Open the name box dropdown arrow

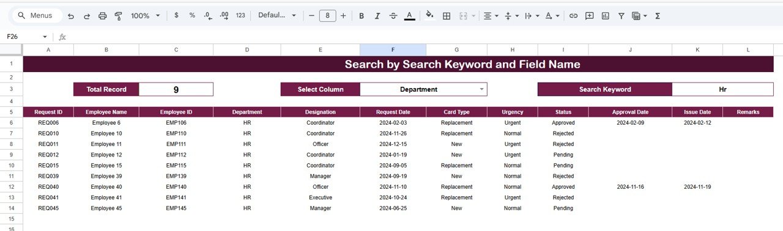(x=45, y=37)
